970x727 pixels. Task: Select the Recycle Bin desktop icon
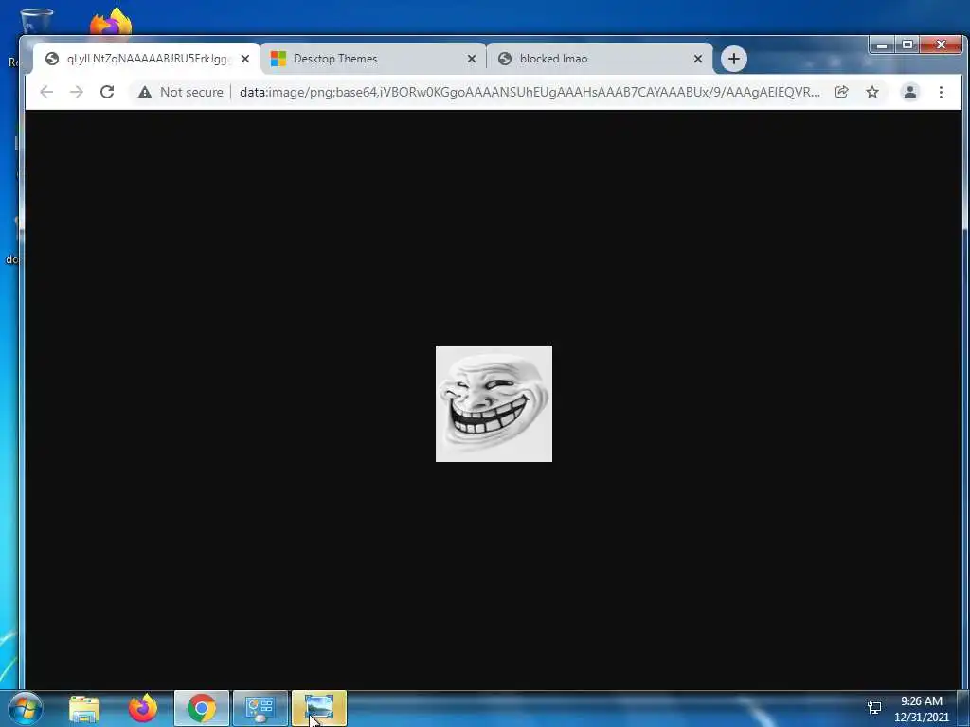(36, 21)
